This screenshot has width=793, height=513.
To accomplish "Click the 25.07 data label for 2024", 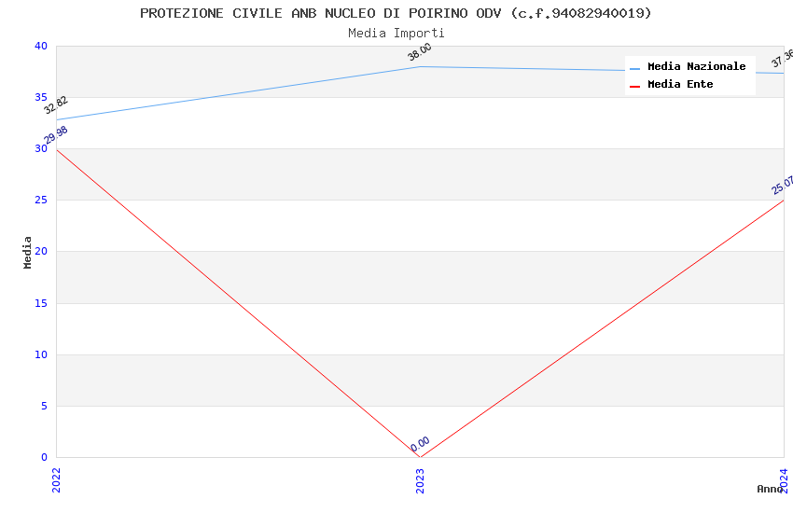I will 783,185.
